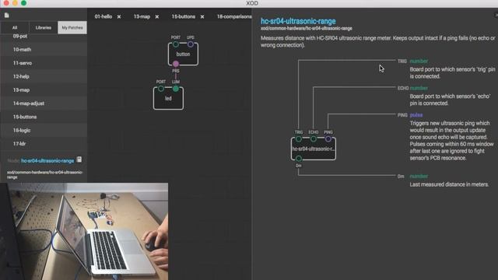The image size is (498, 280).
Task: Click the hc-sr04-ultrasonic-range help title
Action: click(x=298, y=21)
